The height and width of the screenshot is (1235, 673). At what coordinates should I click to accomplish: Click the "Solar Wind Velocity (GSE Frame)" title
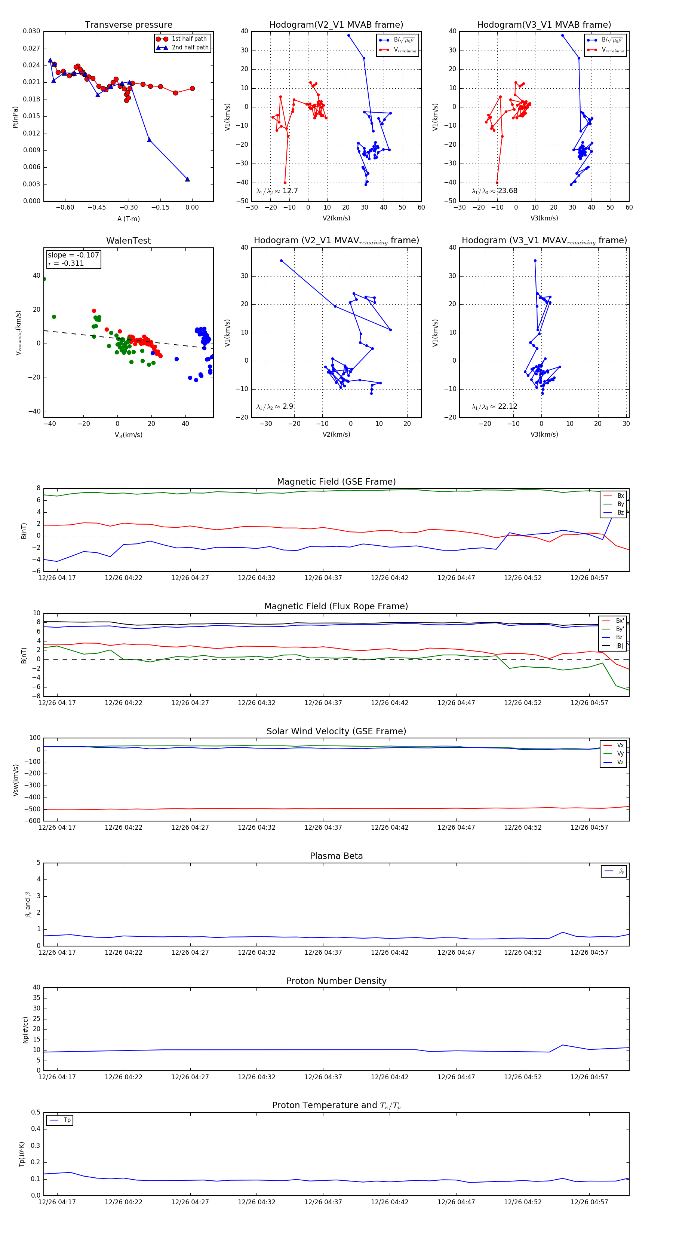tap(336, 731)
